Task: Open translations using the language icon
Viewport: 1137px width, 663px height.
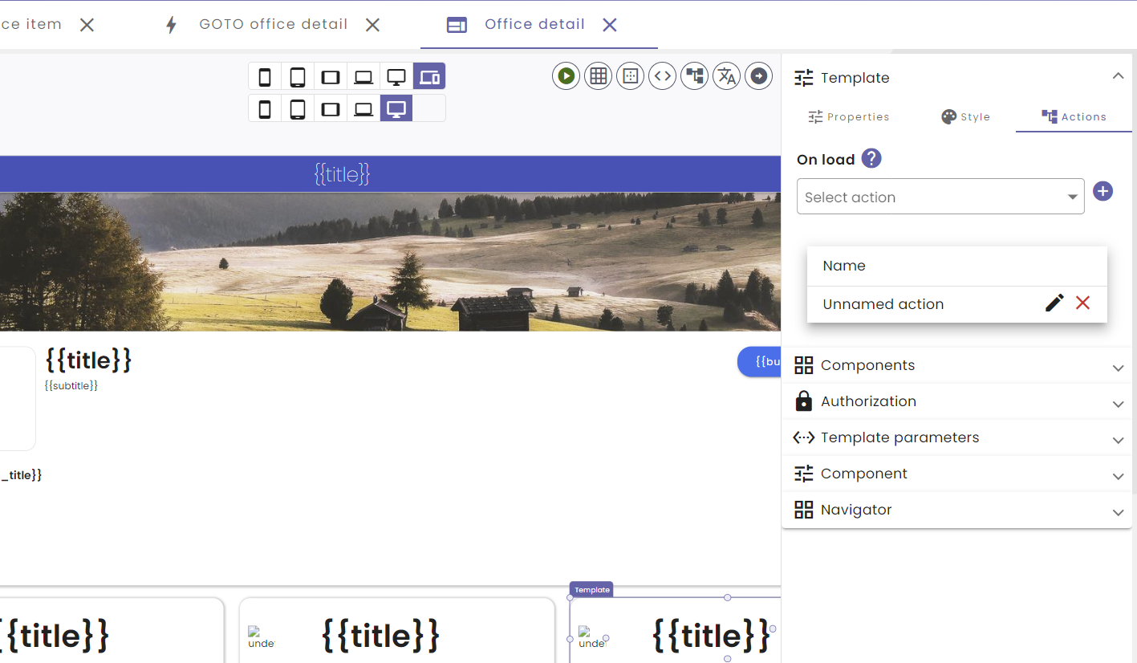Action: (x=726, y=75)
